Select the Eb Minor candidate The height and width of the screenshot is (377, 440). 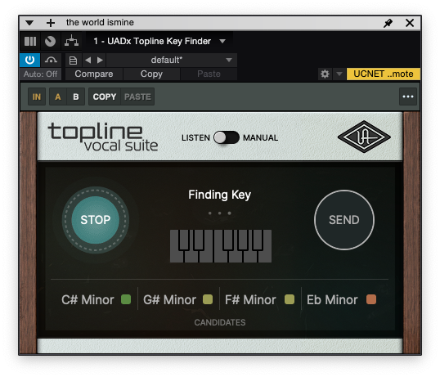pos(332,300)
